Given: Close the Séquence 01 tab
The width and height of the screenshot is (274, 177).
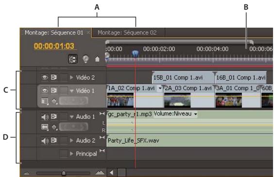Looking at the screenshot, I should (88, 32).
